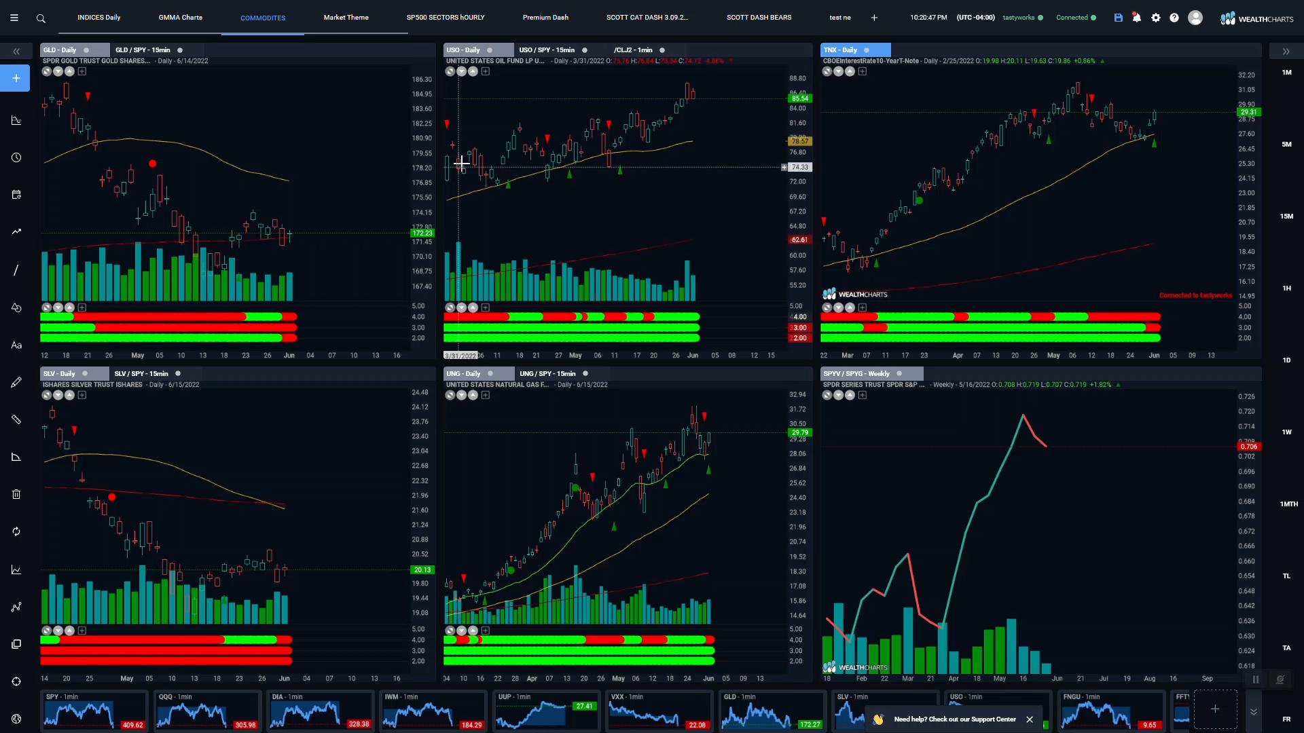Open the calendar tool in the left sidebar

pyautogui.click(x=16, y=195)
